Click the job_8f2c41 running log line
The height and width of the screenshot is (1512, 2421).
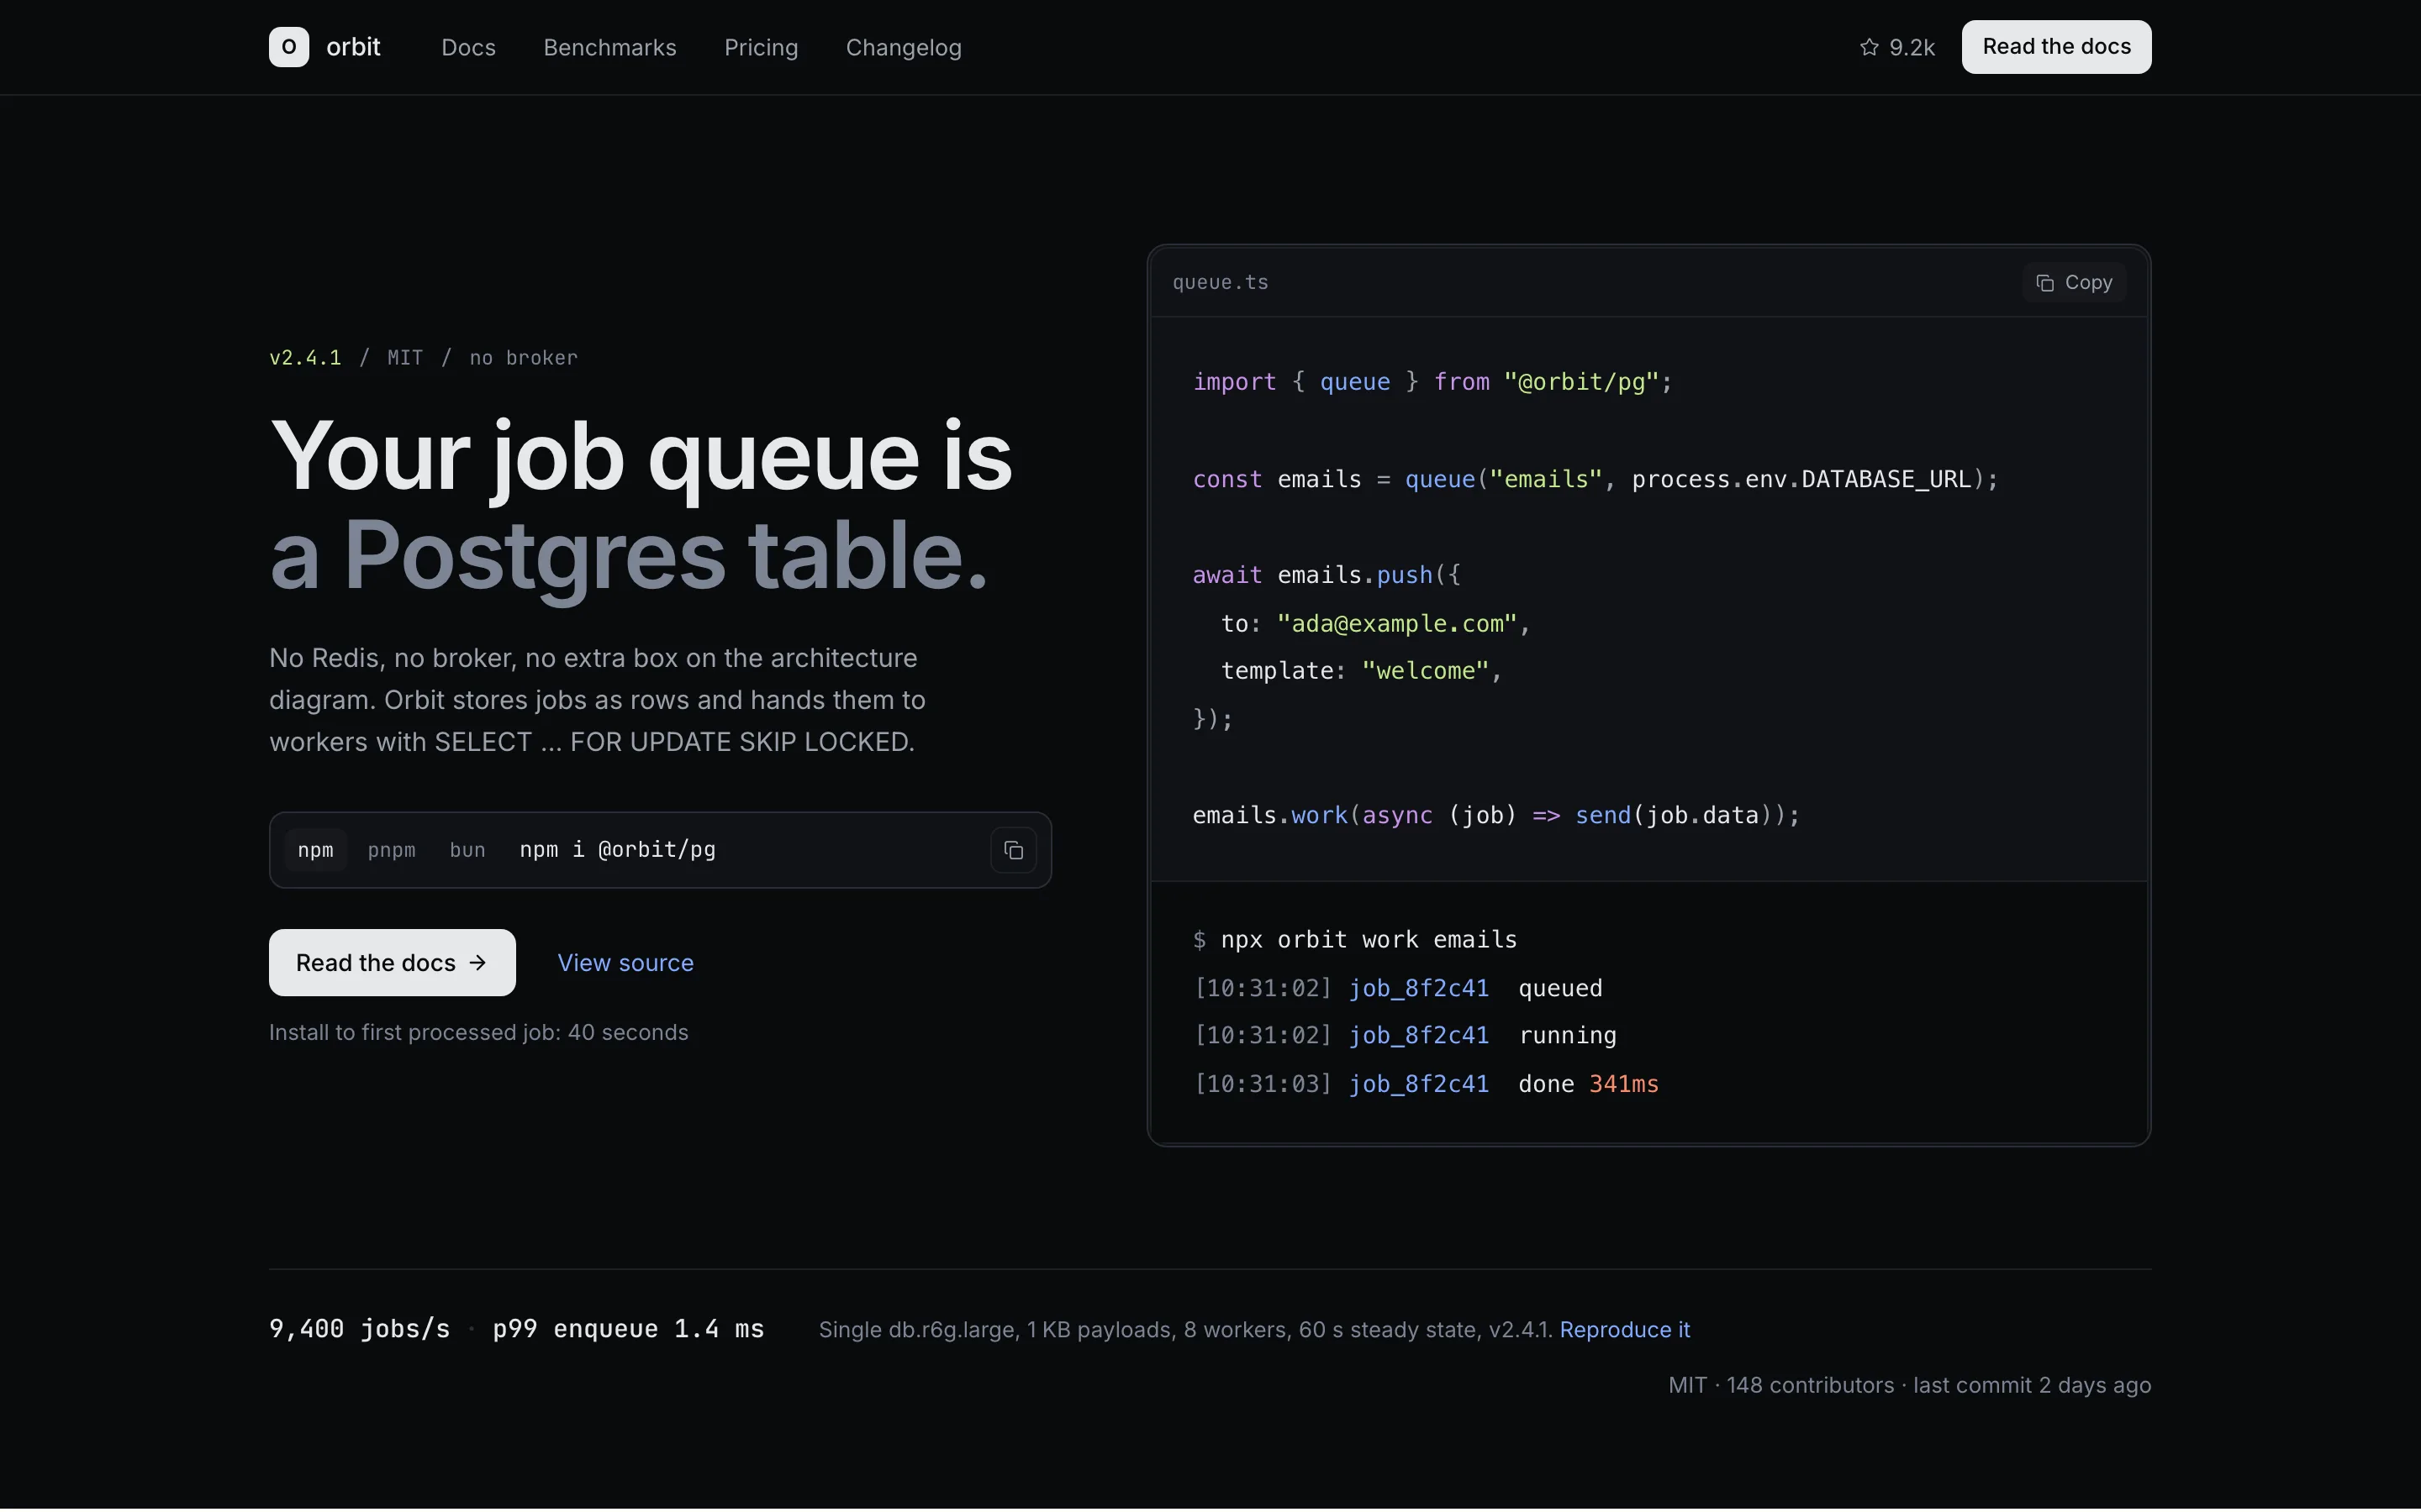[x=1405, y=1035]
